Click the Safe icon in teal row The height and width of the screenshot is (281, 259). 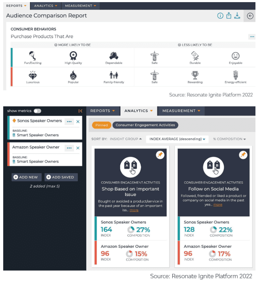(155, 56)
